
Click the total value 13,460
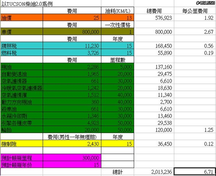154,116
